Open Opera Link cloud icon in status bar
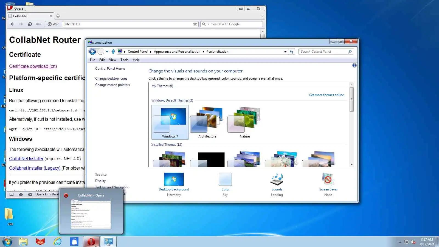The height and width of the screenshot is (247, 439). click(x=21, y=194)
